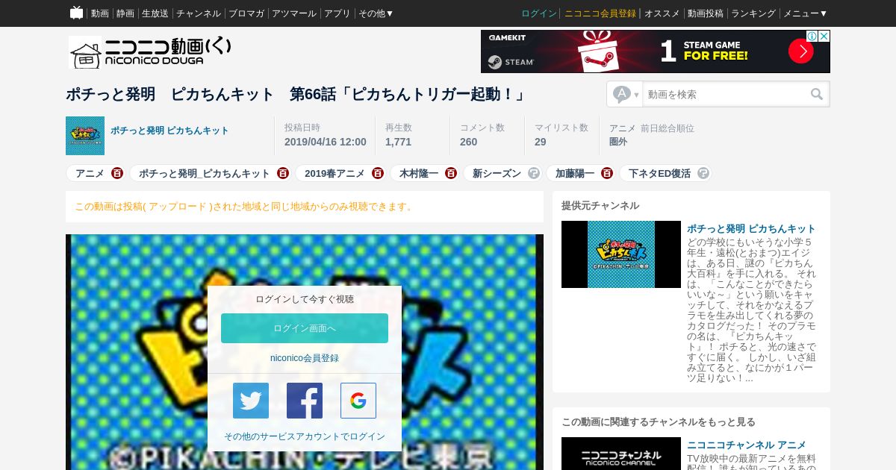Open the チャンネル menu item
The width and height of the screenshot is (896, 470).
tap(199, 13)
